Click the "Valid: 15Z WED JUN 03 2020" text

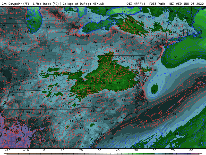click(x=181, y=4)
